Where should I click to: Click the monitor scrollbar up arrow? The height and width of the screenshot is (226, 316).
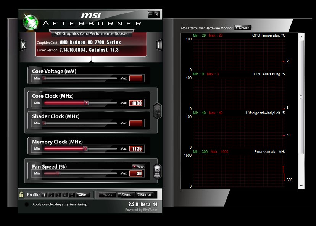[x=301, y=37]
